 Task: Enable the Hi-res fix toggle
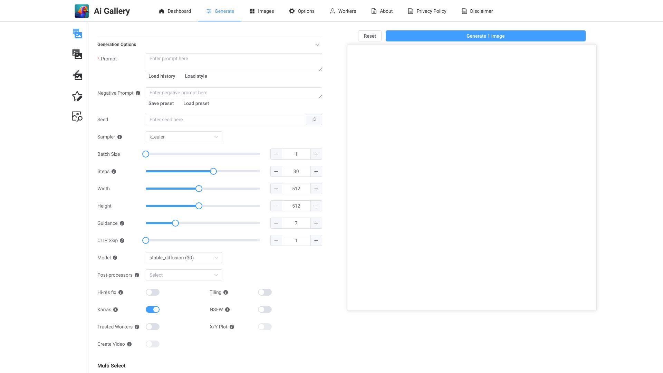click(x=153, y=292)
